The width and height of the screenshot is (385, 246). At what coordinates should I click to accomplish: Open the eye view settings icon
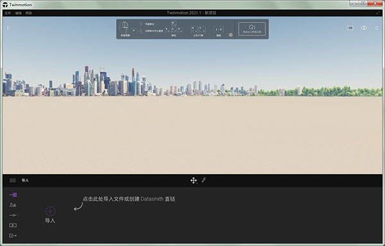coord(364,28)
